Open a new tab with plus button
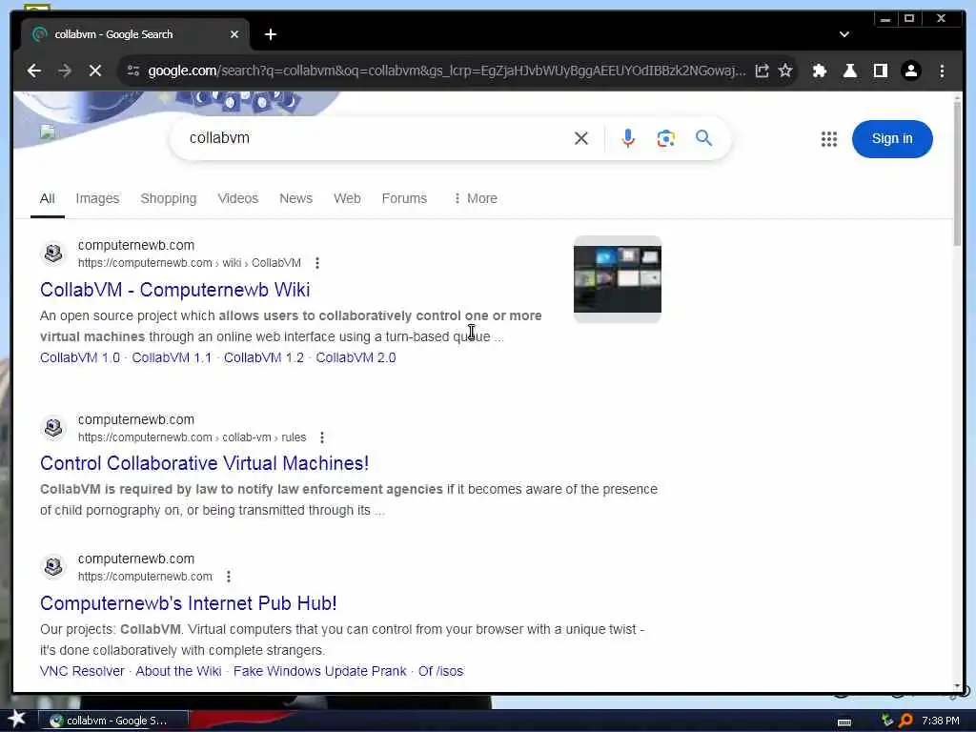The image size is (976, 732). pos(270,35)
